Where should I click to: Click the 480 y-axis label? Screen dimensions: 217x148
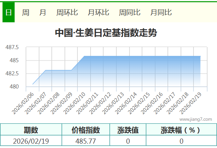[x=14, y=87]
